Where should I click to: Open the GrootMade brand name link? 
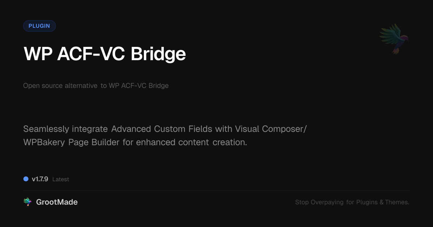(57, 202)
